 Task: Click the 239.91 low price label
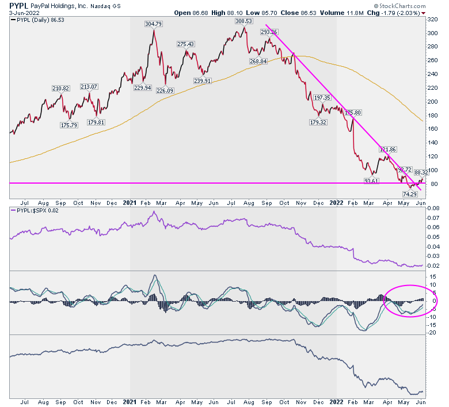click(x=203, y=81)
